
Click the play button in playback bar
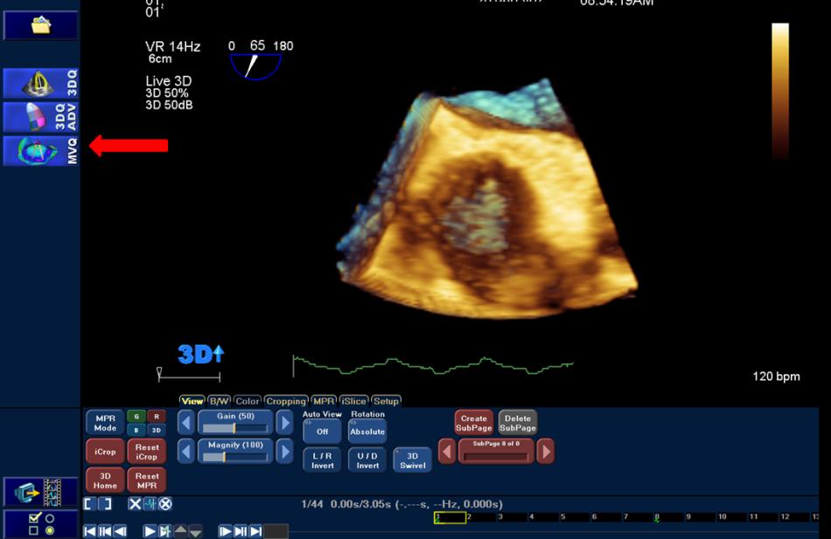150,531
